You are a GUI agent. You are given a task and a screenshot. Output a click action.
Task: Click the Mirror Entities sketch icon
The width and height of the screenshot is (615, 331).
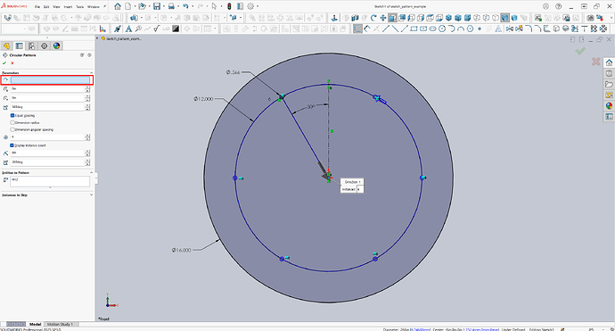(510, 29)
